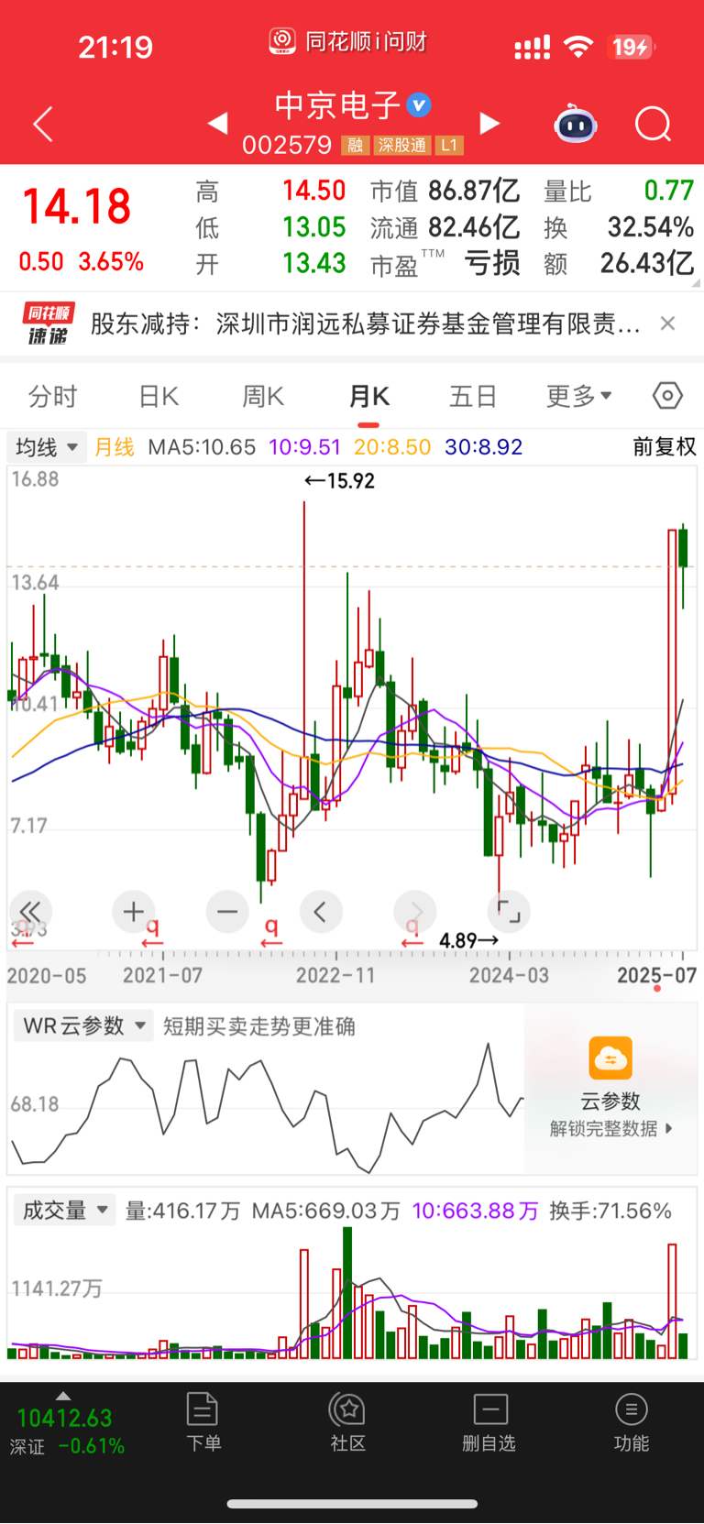
Task: Expand the 更多 period dropdown
Action: click(578, 396)
